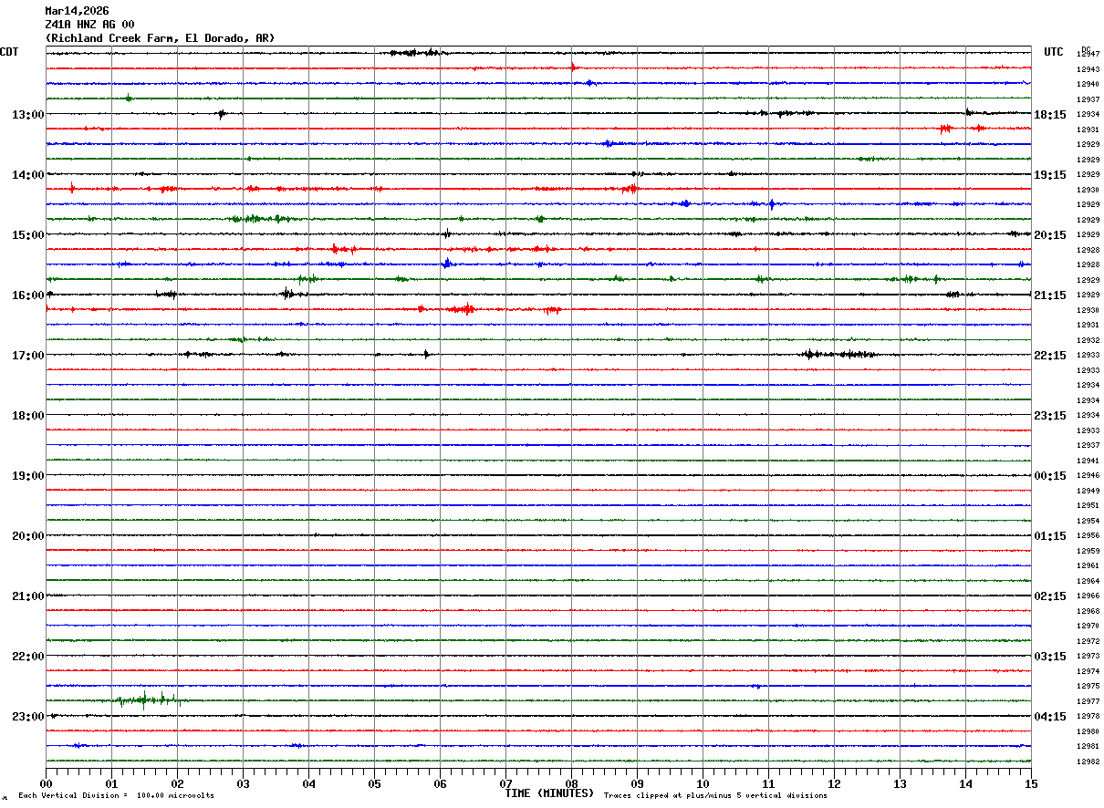This screenshot has height=808, width=1104.
Task: Click the 01:15 UTC time label
Action: pyautogui.click(x=1050, y=535)
